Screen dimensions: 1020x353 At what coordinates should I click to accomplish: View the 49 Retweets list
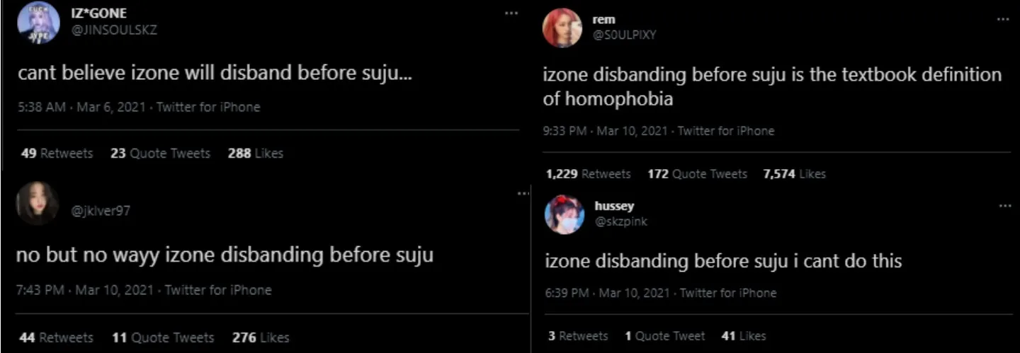click(57, 154)
